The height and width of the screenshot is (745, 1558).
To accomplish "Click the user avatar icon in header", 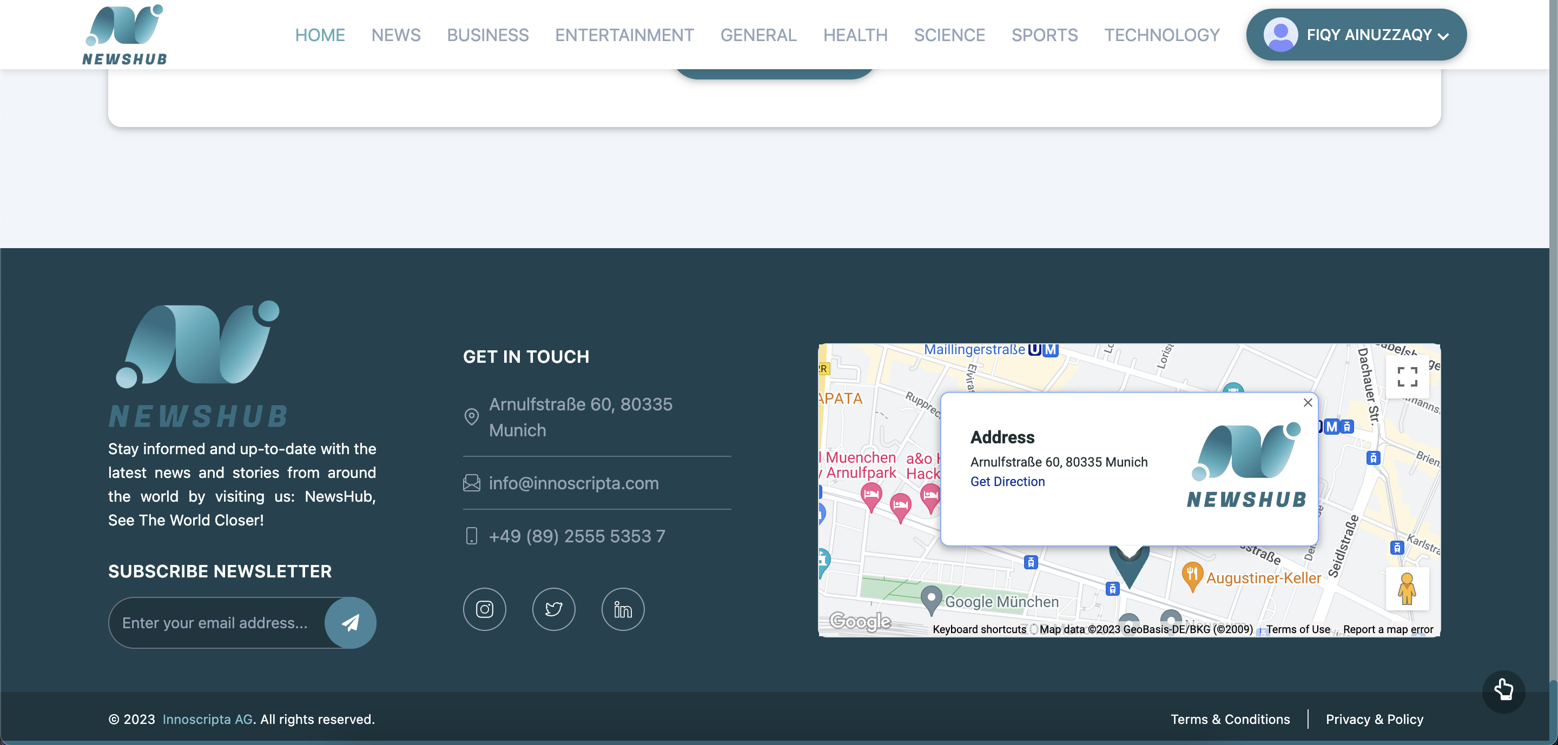I will (x=1280, y=35).
